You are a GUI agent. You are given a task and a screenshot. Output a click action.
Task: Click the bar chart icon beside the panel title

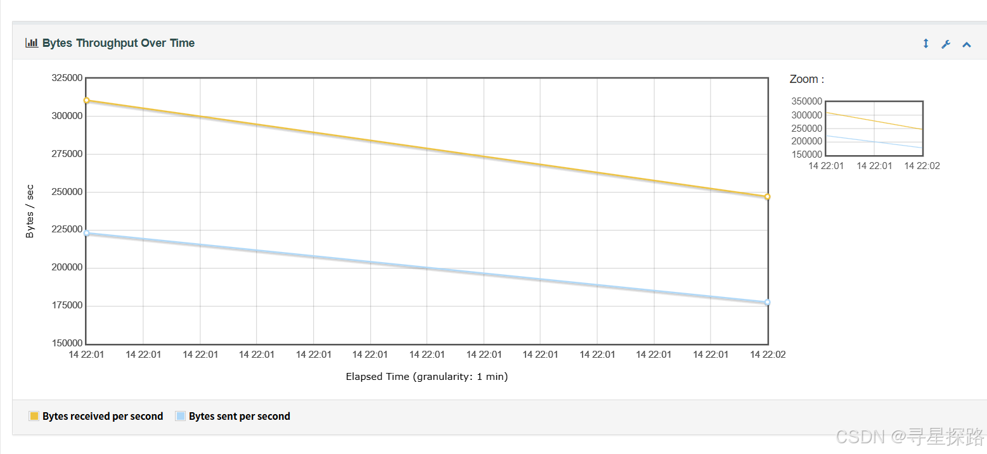32,43
